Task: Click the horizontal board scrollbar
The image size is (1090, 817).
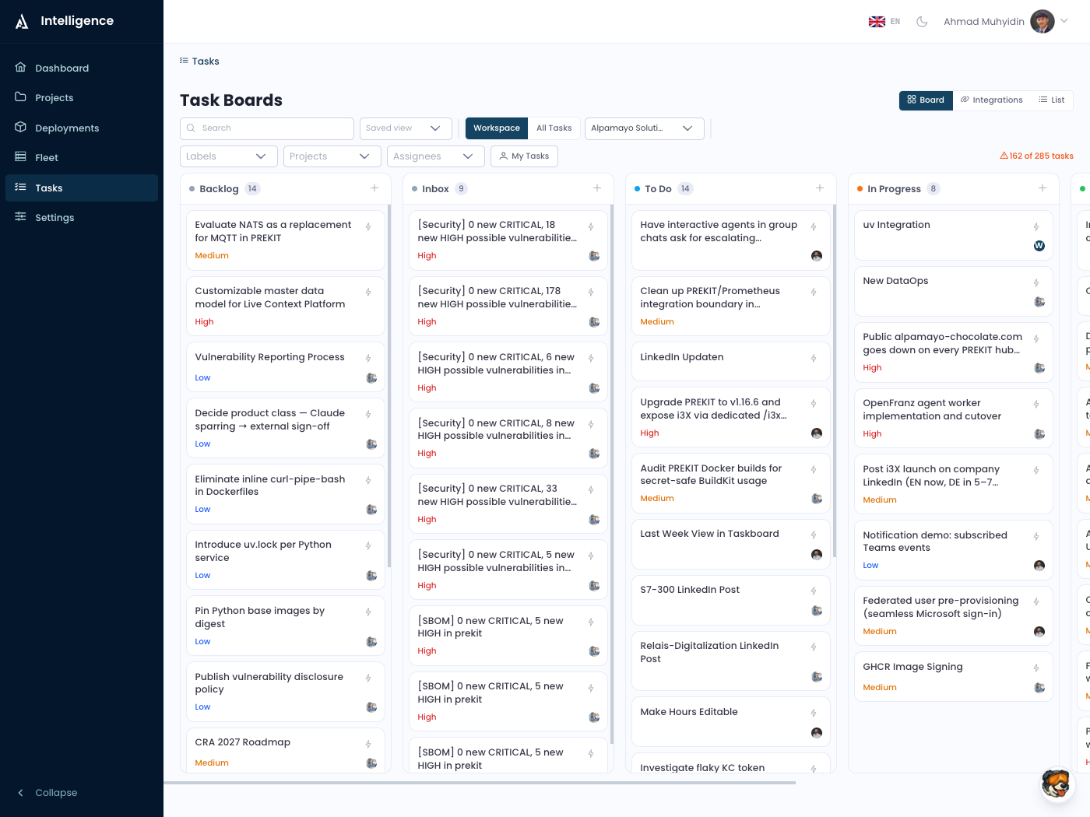Action: pyautogui.click(x=480, y=783)
